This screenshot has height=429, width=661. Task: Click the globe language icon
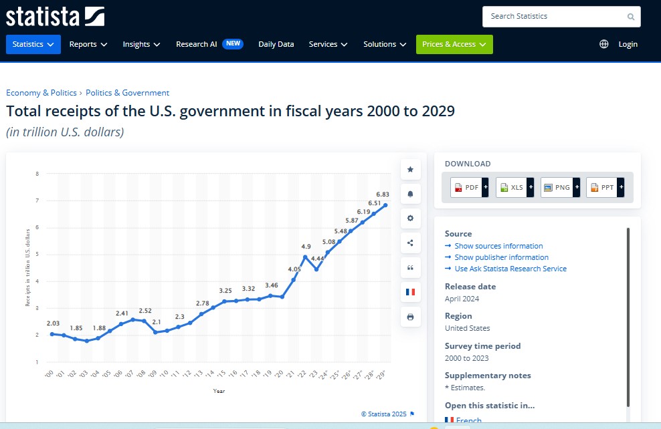[x=603, y=44]
